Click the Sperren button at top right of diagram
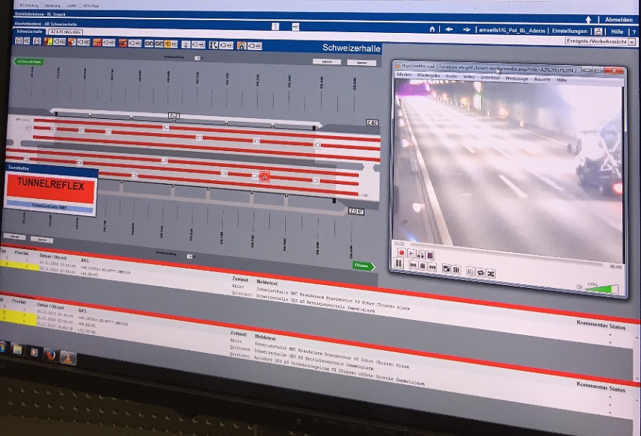Image resolution: width=641 pixels, height=436 pixels. [x=362, y=63]
